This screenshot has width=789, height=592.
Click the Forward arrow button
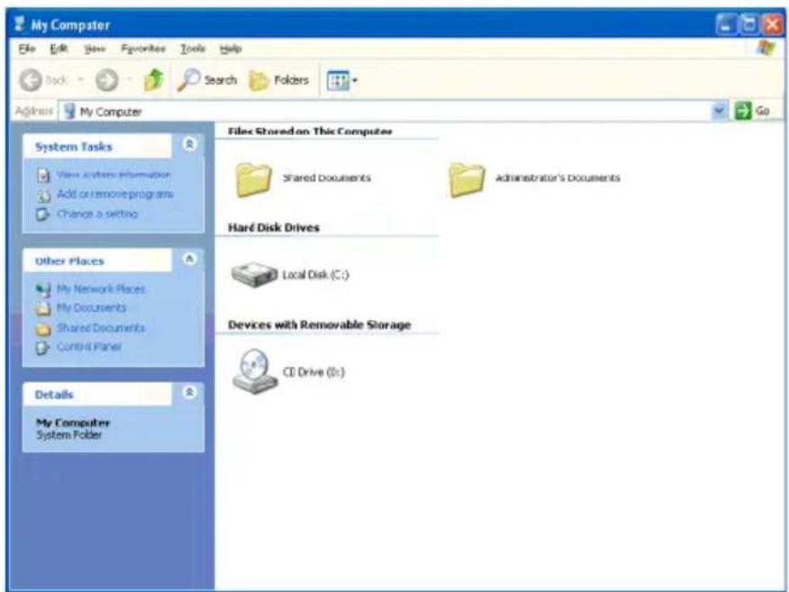pyautogui.click(x=106, y=80)
